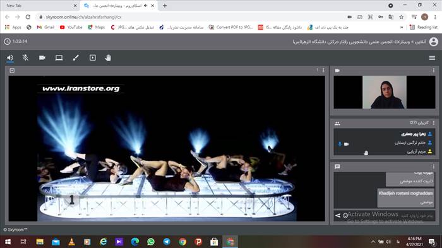Click the chat panel message icon
Viewport: 442px width, 248px height.
coord(337,167)
